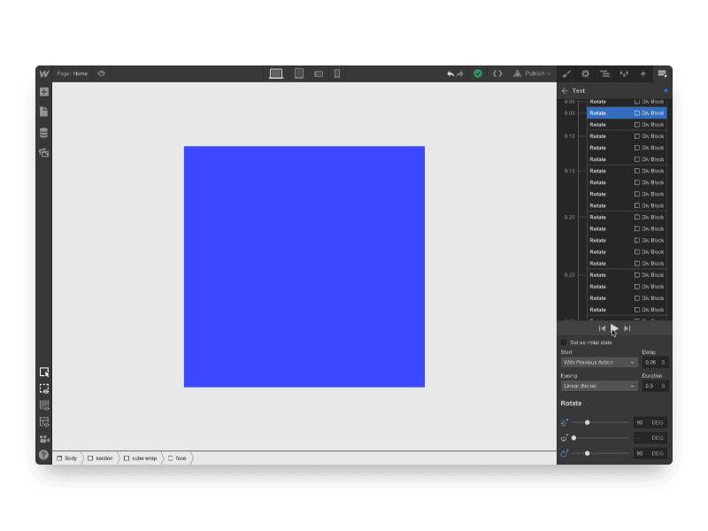
Task: Open the Pages panel
Action: [x=42, y=112]
